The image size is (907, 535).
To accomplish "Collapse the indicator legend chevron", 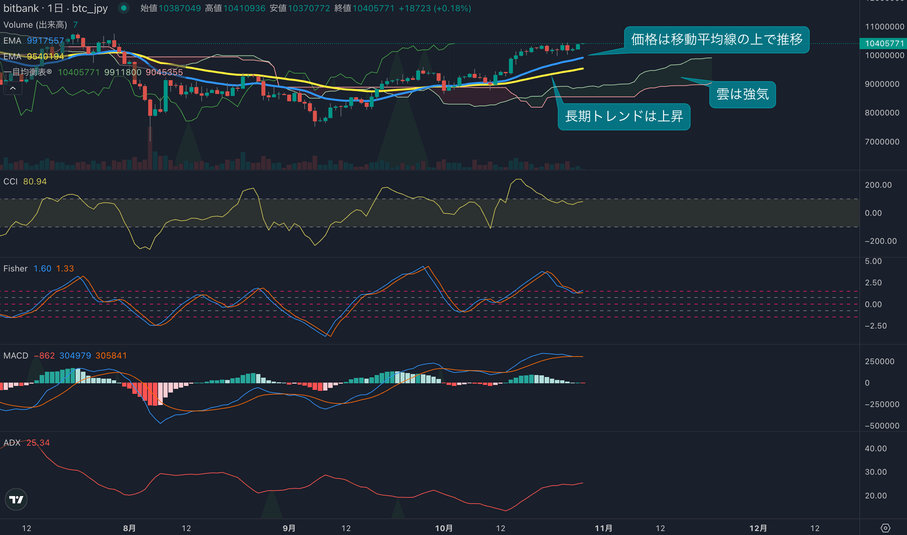I will [13, 88].
